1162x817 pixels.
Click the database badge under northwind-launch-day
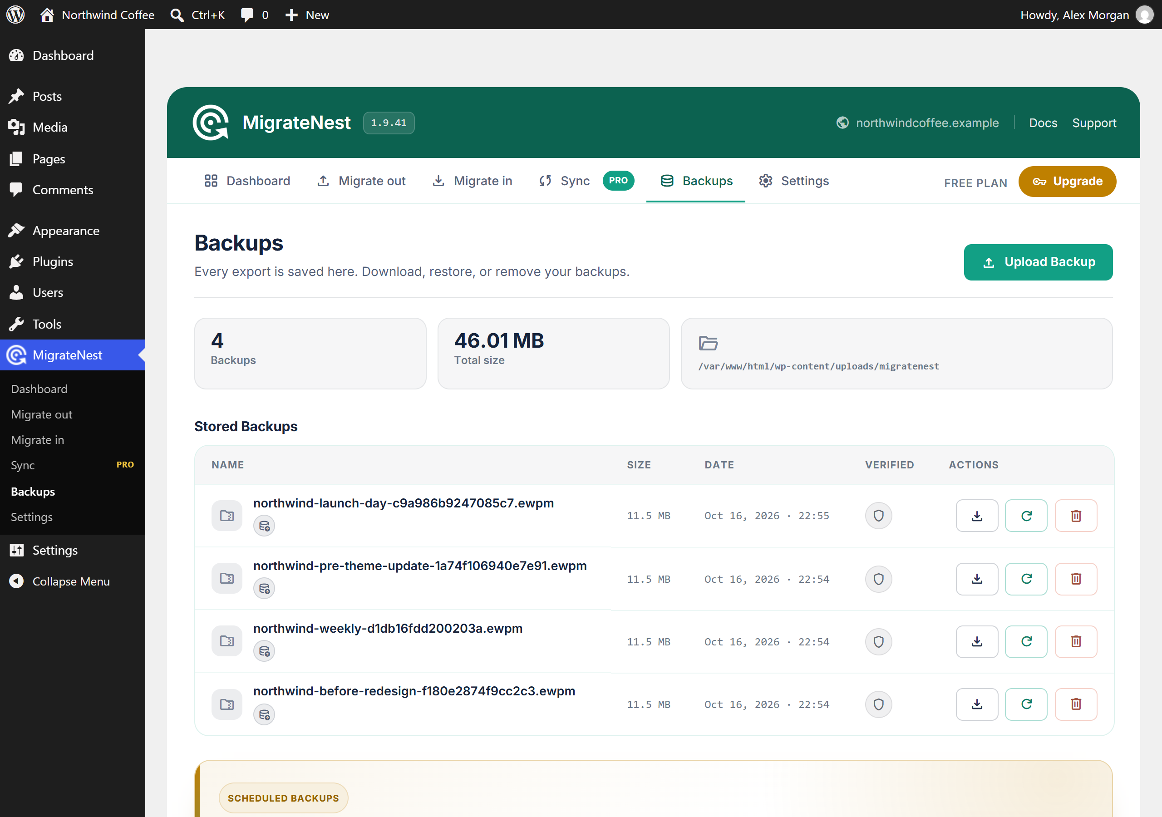click(264, 526)
